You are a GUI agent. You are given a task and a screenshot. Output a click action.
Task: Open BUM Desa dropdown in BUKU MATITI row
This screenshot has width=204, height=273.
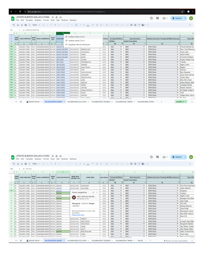point(177,221)
